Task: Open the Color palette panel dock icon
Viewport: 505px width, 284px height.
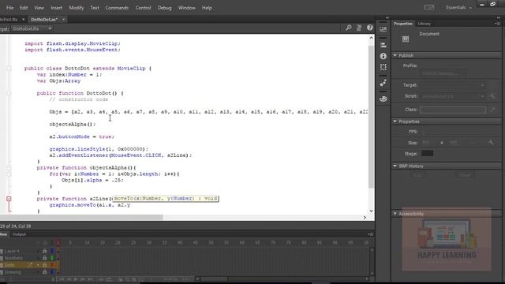Action: click(x=383, y=99)
